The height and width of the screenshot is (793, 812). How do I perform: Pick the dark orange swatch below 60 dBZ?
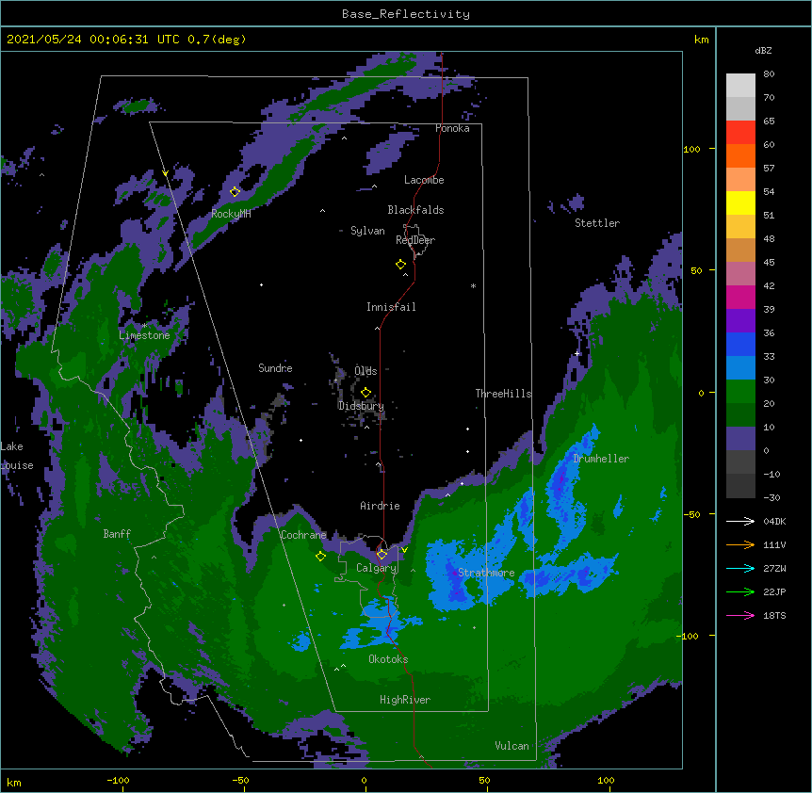point(740,155)
